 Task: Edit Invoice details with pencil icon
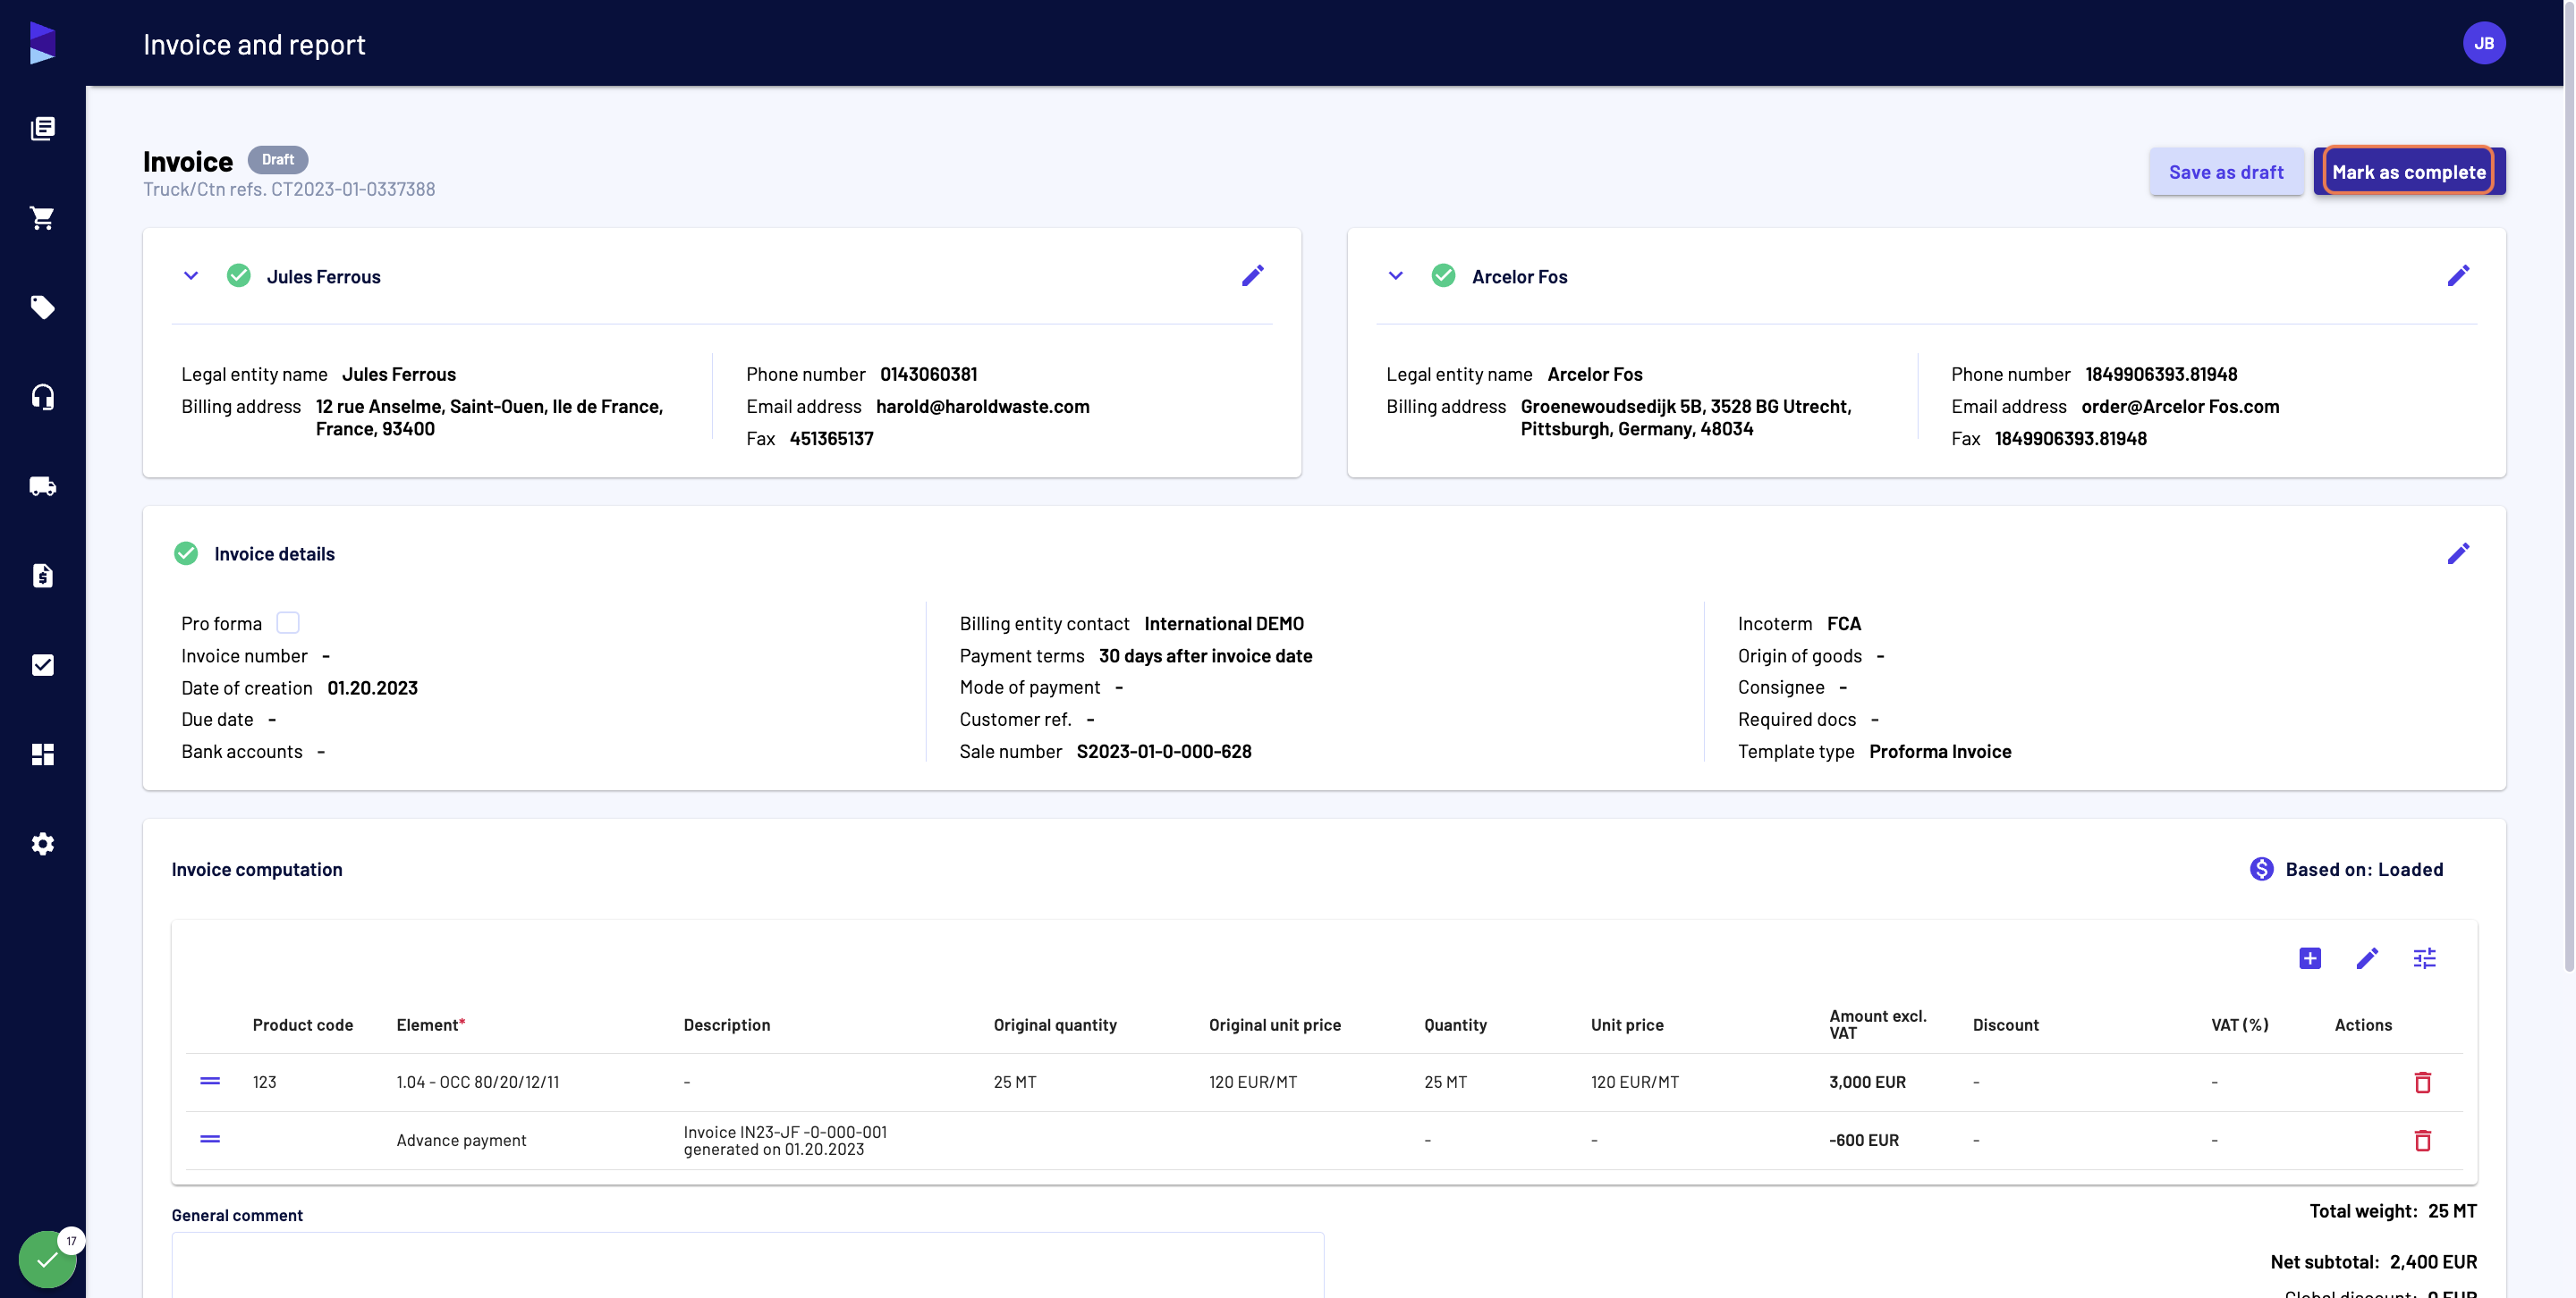2458,553
